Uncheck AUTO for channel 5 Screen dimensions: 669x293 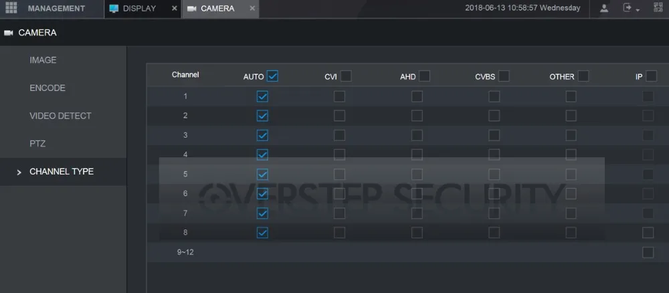click(262, 174)
